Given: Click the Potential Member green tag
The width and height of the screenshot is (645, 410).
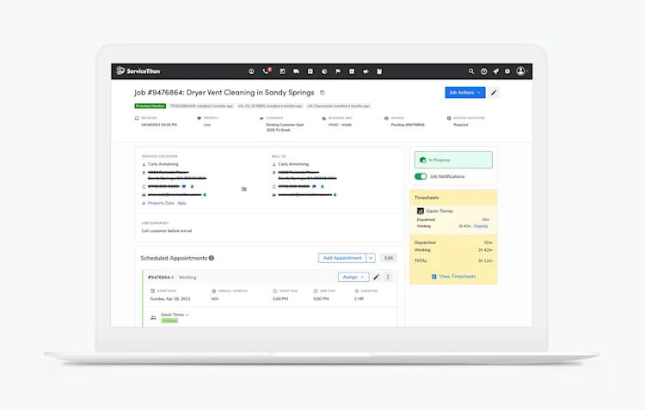Looking at the screenshot, I should coord(150,106).
